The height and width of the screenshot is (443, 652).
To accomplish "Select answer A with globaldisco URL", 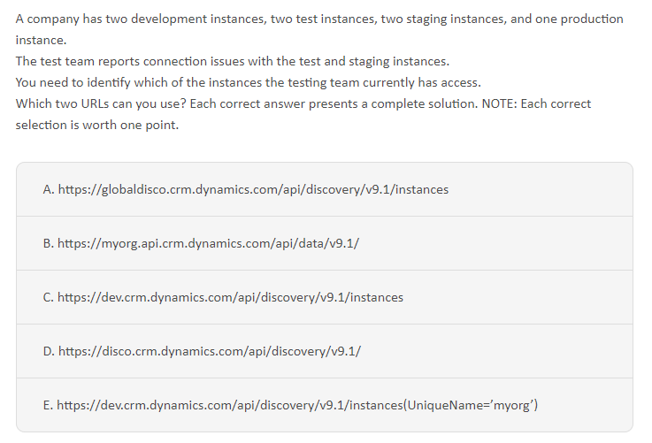I will [x=324, y=189].
